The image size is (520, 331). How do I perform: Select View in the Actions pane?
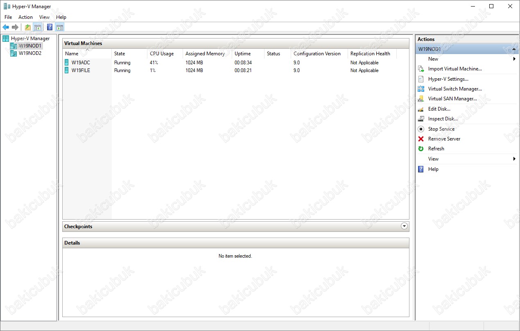[x=433, y=159]
